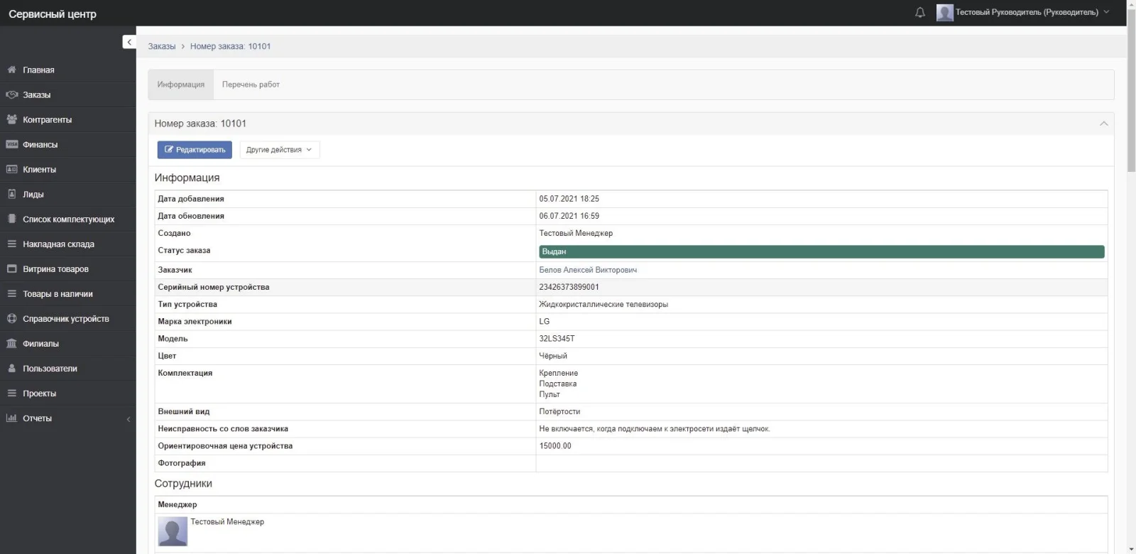Switch to the Перечень работ tab

point(251,85)
